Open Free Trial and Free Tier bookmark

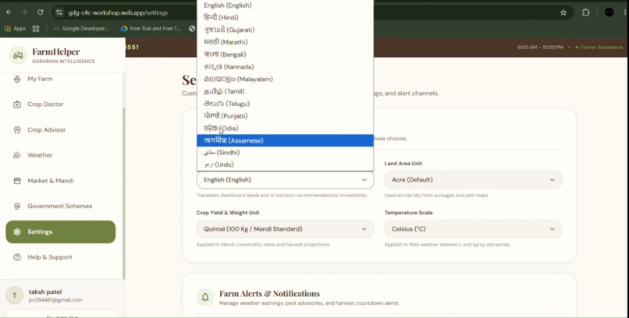(151, 28)
